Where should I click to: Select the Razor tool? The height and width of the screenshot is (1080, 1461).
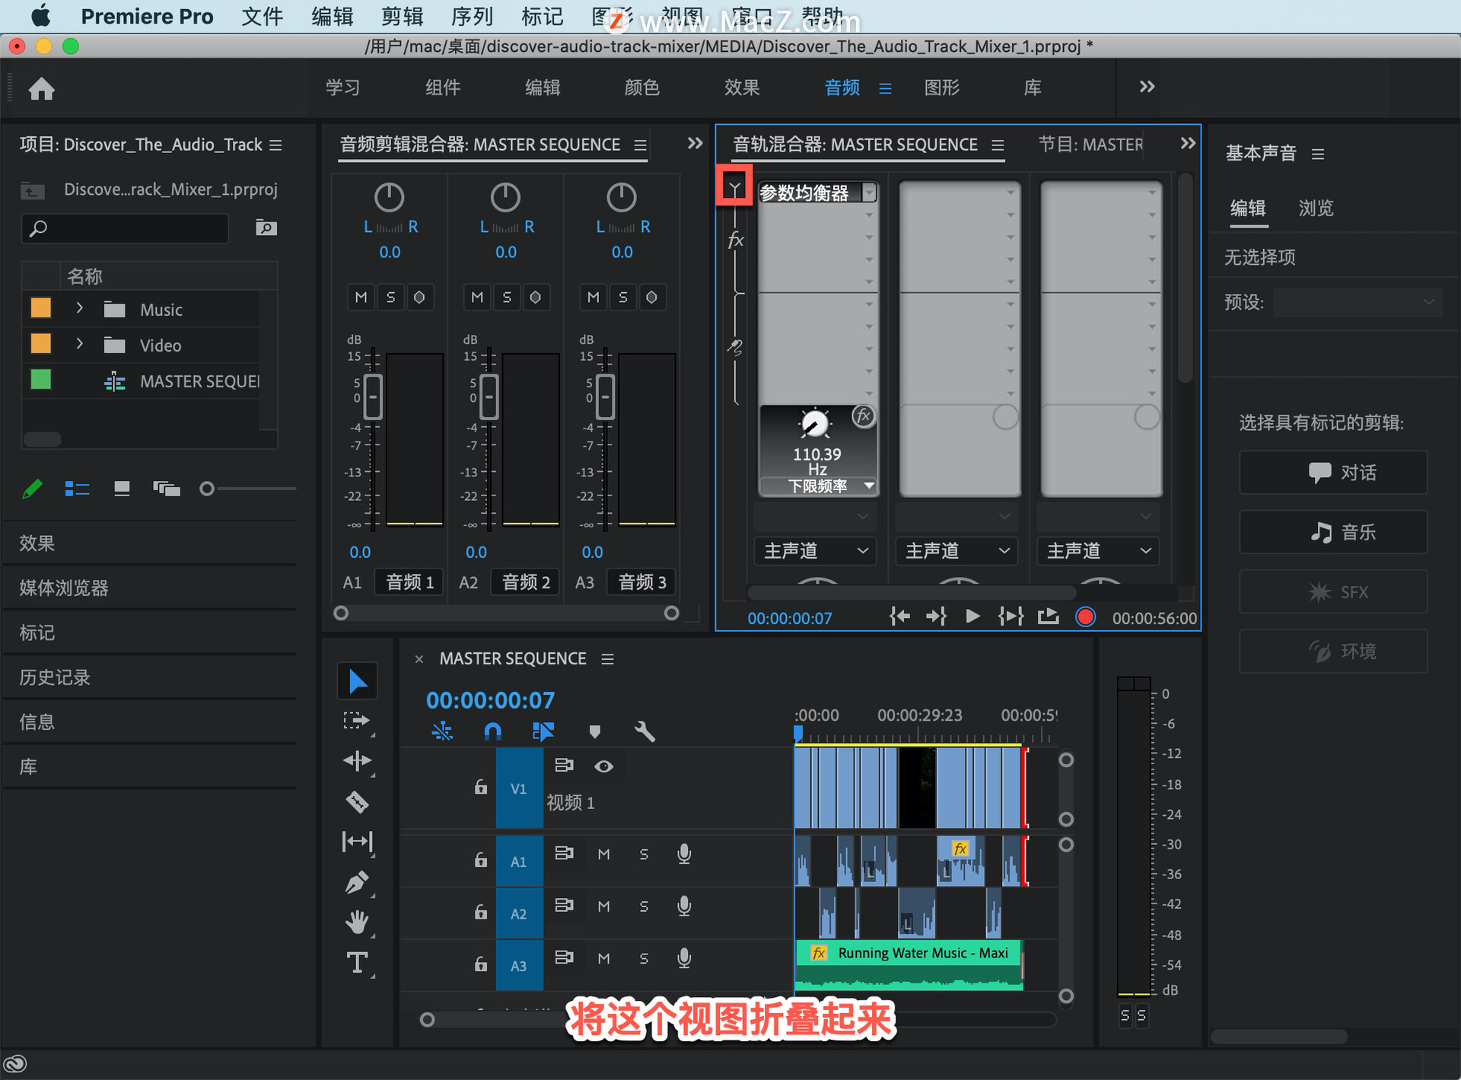point(357,801)
